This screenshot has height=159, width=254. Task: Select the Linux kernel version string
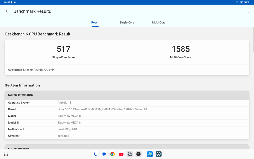[x=102, y=109]
